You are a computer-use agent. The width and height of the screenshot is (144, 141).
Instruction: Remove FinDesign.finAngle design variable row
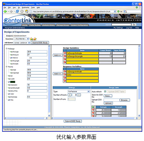[65, 53]
